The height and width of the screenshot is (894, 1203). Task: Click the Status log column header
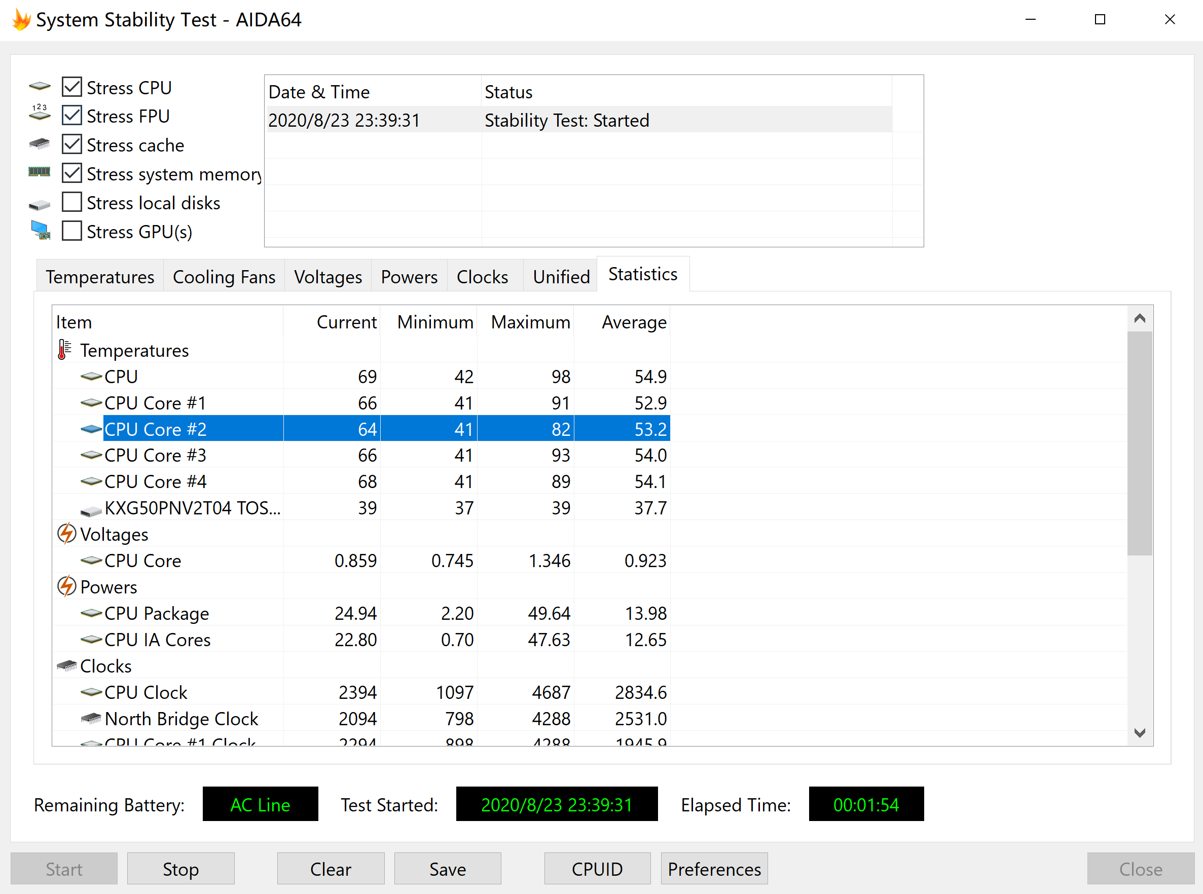click(x=687, y=91)
